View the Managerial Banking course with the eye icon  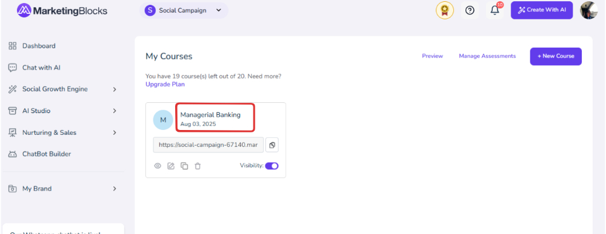coord(158,166)
